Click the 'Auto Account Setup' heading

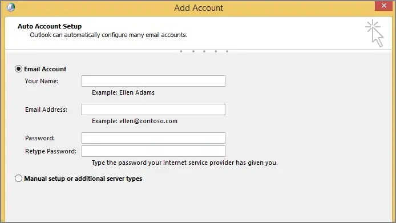(x=50, y=26)
